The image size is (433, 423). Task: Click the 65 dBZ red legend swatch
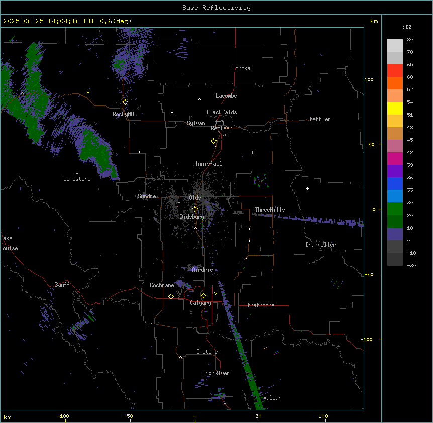(x=395, y=70)
